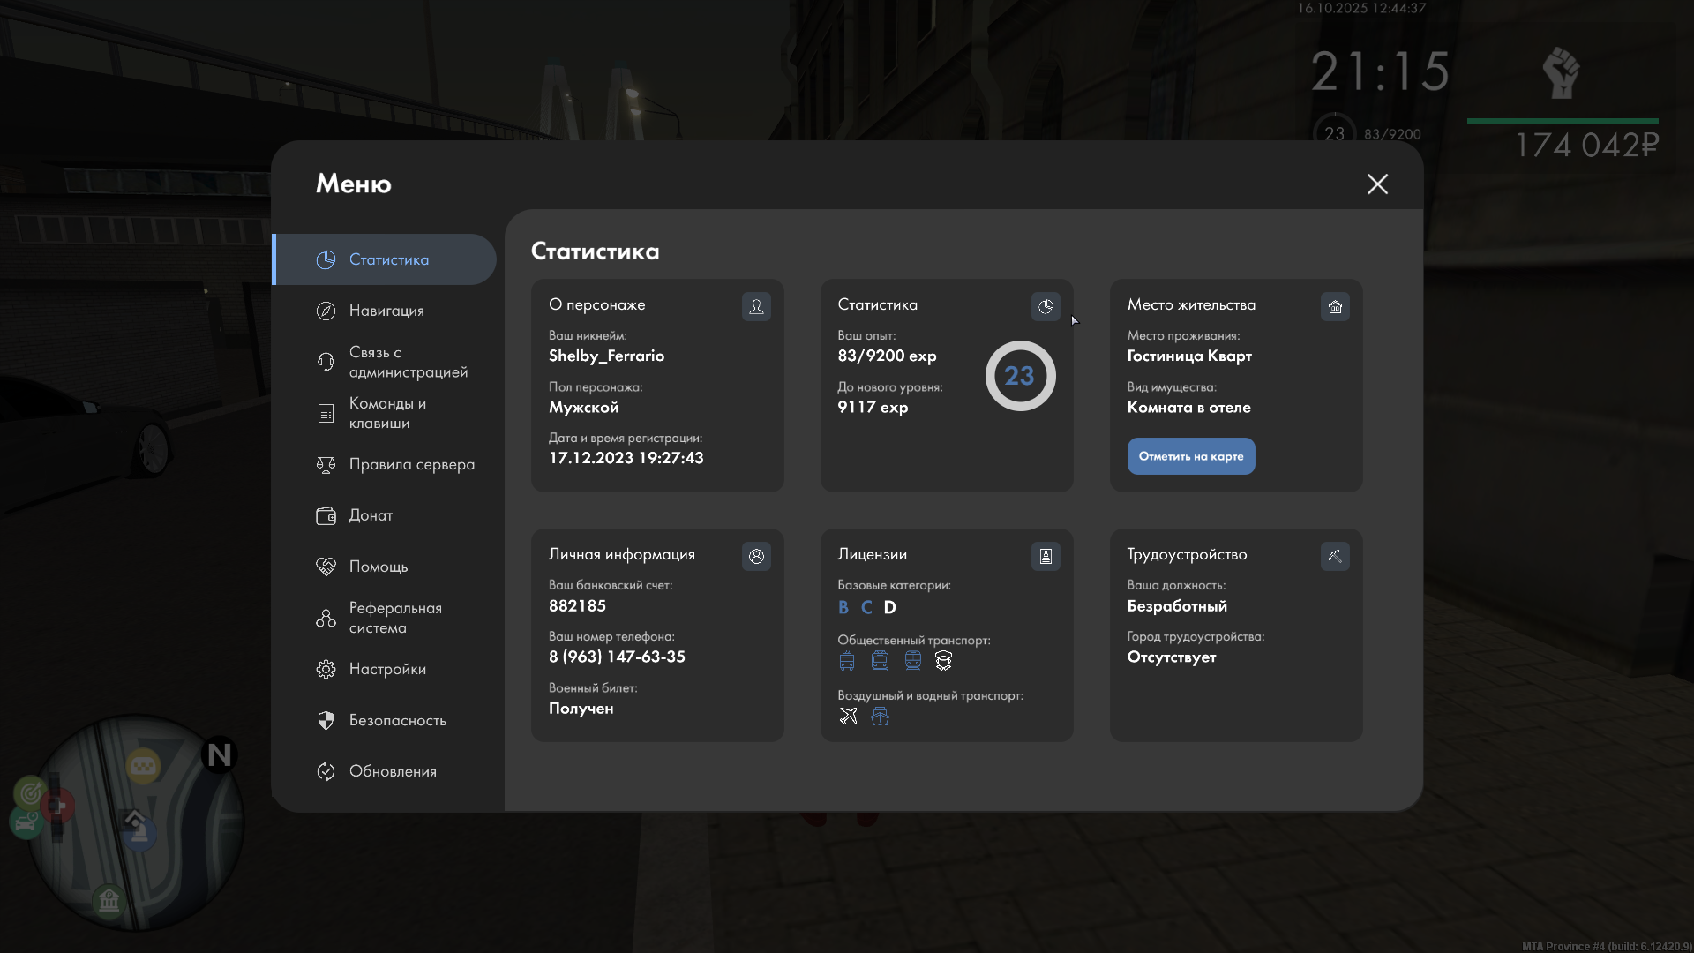Click the user circle icon in Личная информация
Screen dimensions: 1694x953
[x=756, y=557]
